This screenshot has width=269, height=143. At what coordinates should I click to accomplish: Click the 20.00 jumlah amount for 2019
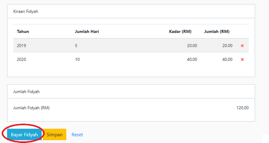227,46
